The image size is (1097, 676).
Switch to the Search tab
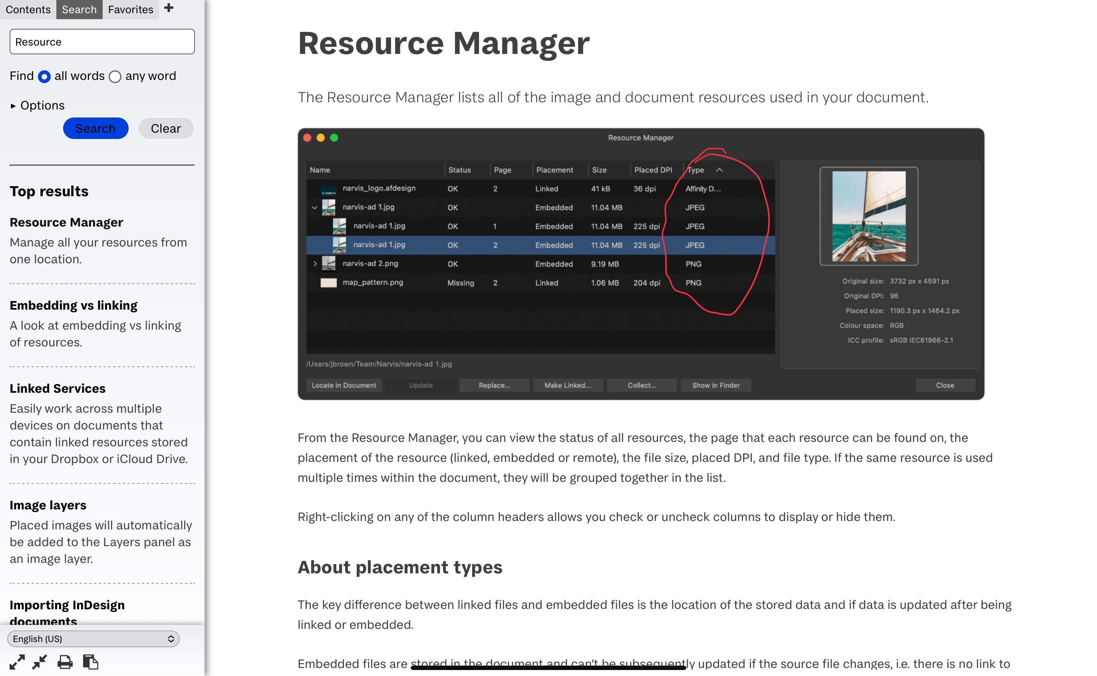tap(79, 10)
